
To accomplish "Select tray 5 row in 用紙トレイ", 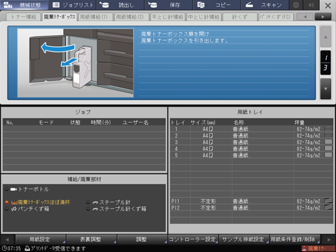I will [252, 155].
